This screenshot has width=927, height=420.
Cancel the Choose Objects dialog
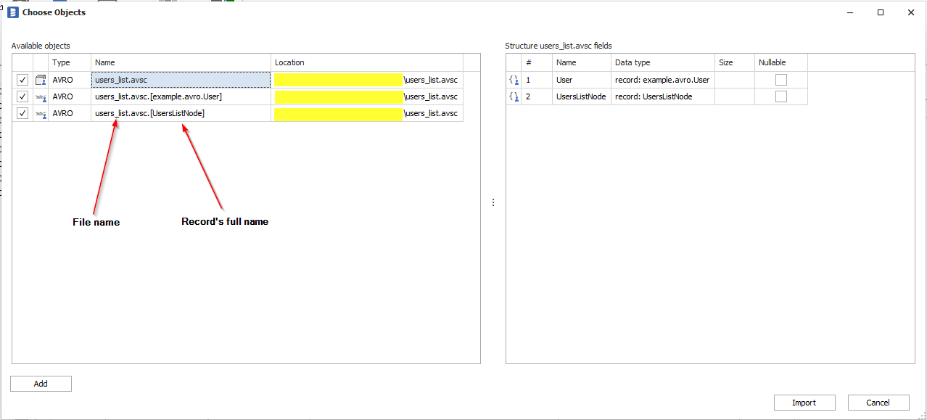878,403
